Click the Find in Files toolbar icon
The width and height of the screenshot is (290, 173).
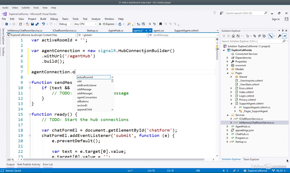129,24
